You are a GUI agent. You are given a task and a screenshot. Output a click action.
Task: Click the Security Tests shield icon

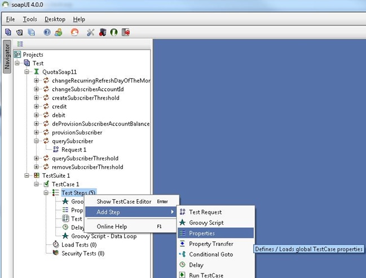tap(56, 253)
